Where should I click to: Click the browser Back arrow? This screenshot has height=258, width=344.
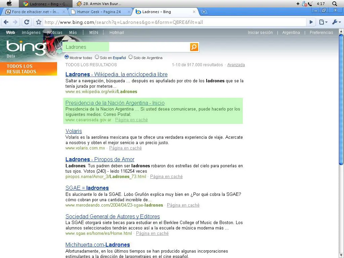[6, 22]
